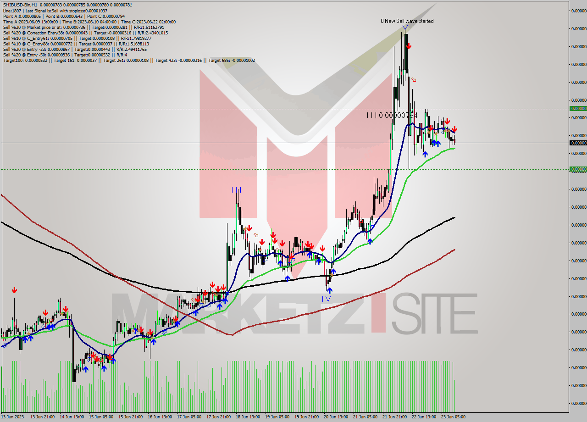Click the hollow red arrow right of the highest peak
The image size is (587, 422).
tap(413, 80)
